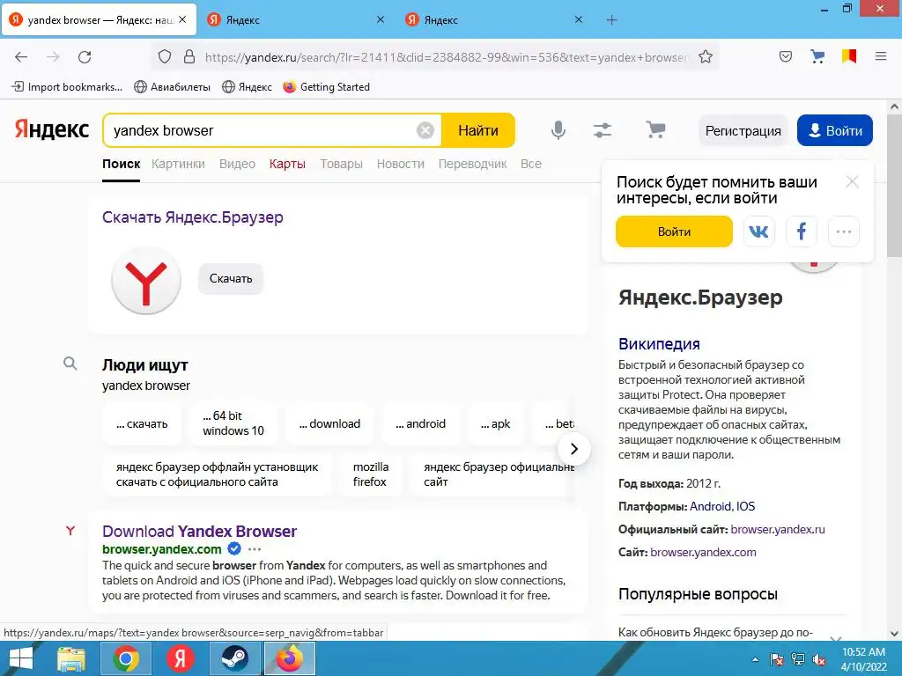Screen dimensions: 902x676
Task: Select the '... скачать' suggestion chip
Action: point(142,423)
